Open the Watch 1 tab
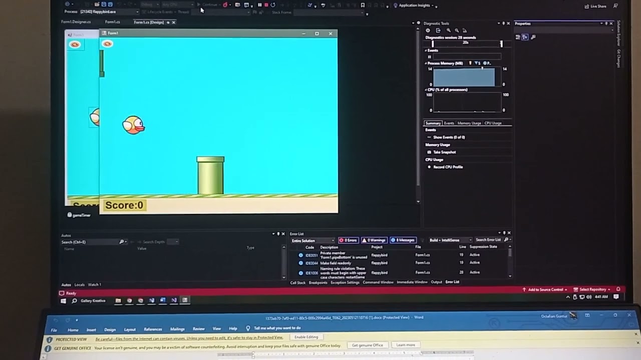Image resolution: width=641 pixels, height=360 pixels. tap(95, 284)
